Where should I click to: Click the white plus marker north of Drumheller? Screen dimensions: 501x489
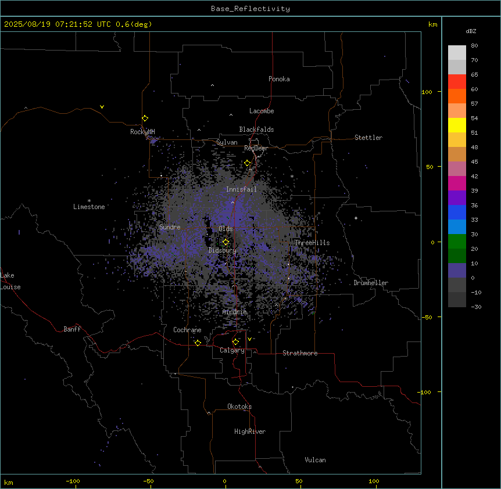click(x=356, y=218)
